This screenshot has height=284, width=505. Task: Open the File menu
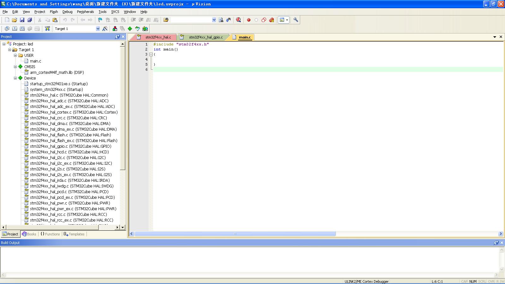(x=5, y=12)
